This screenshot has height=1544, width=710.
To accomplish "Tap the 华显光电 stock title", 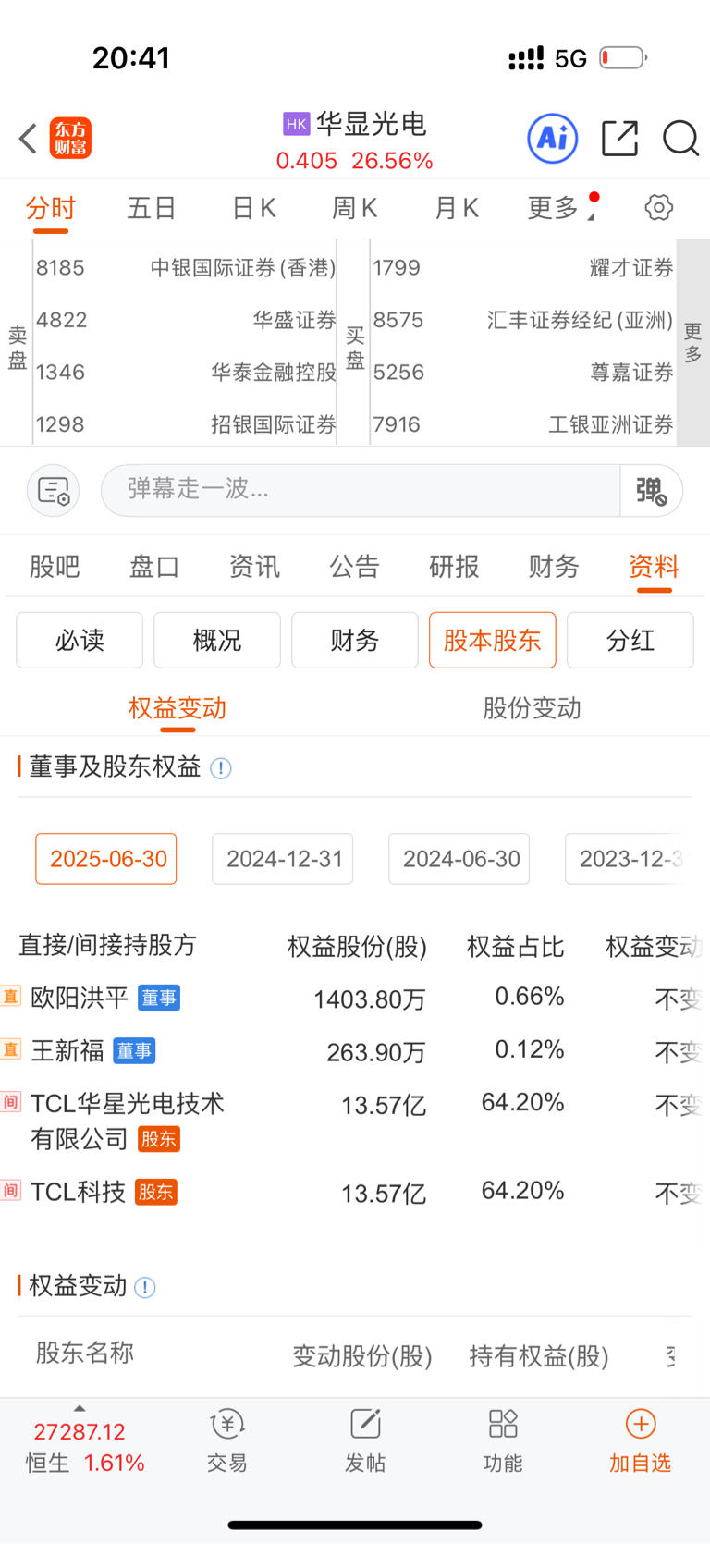I will [371, 124].
